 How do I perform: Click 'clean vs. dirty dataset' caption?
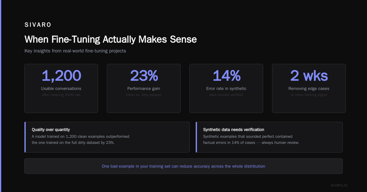click(x=144, y=95)
